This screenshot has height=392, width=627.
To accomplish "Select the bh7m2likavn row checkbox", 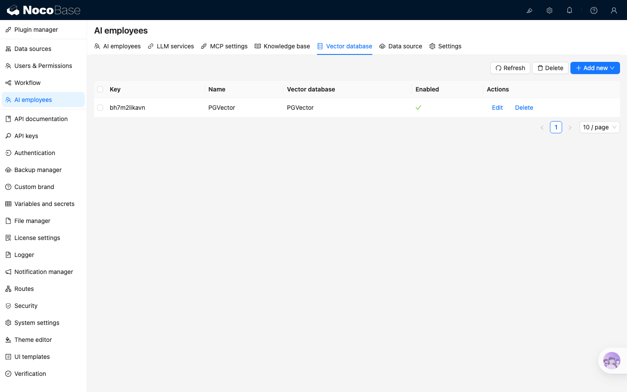I will coord(100,108).
